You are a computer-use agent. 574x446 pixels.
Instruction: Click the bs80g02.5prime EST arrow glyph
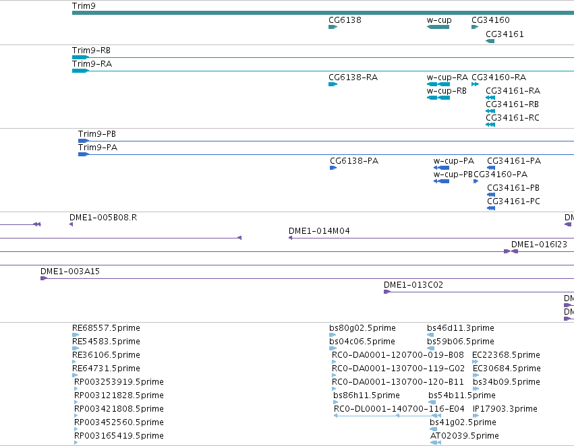click(x=333, y=335)
